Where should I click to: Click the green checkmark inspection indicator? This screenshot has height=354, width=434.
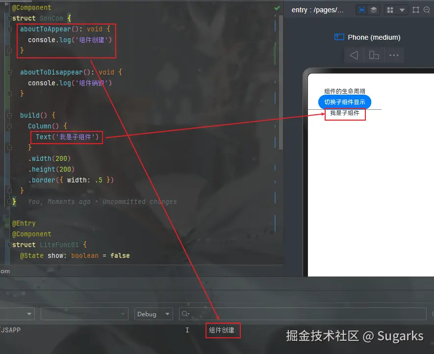[277, 8]
